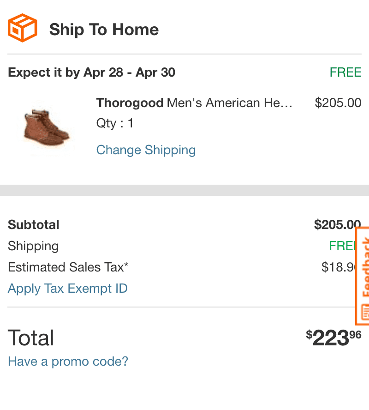Click the Total label
Image resolution: width=369 pixels, height=410 pixels.
(x=31, y=338)
